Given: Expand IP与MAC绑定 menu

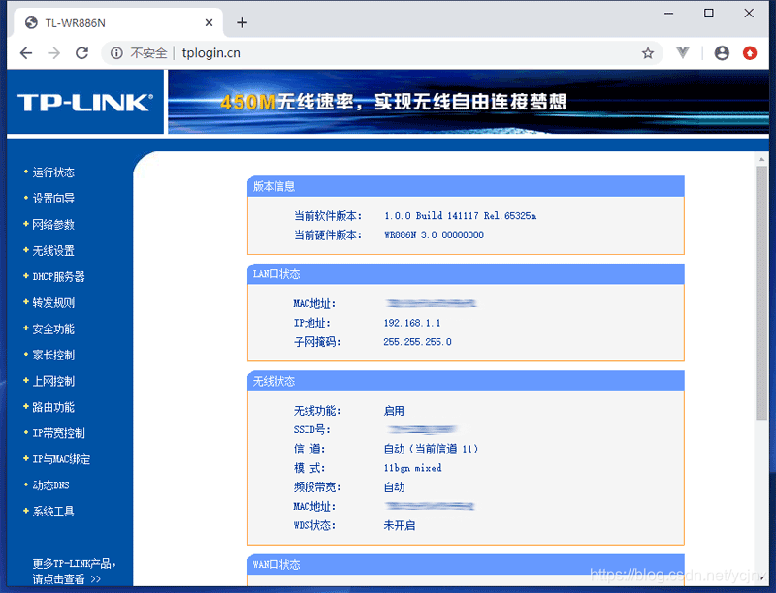Looking at the screenshot, I should pos(61,459).
